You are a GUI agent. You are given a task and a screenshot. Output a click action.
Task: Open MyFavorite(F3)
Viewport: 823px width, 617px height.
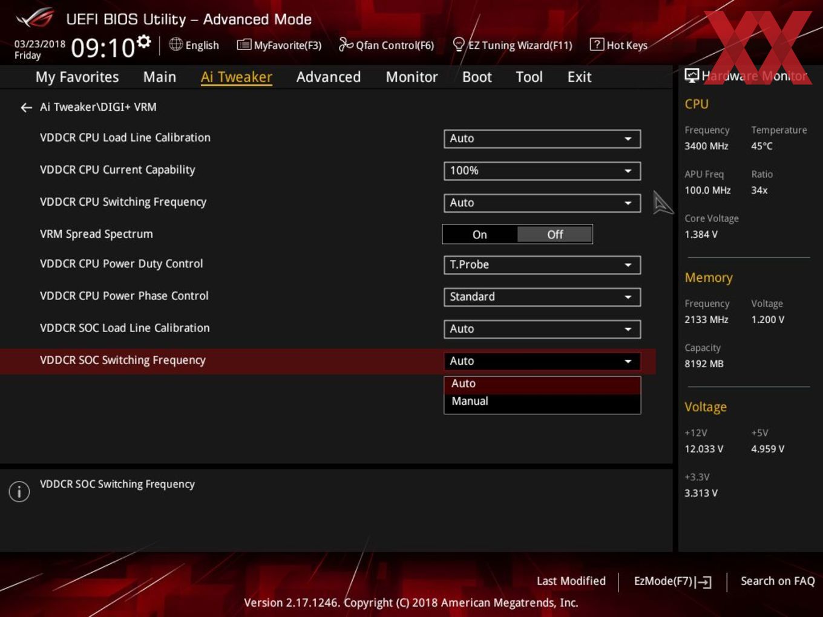279,45
